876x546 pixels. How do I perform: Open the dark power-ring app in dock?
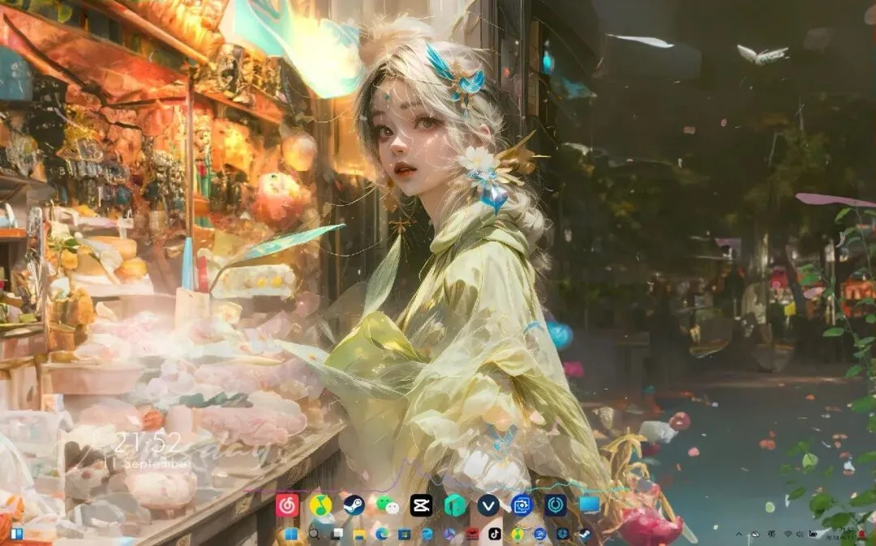556,505
